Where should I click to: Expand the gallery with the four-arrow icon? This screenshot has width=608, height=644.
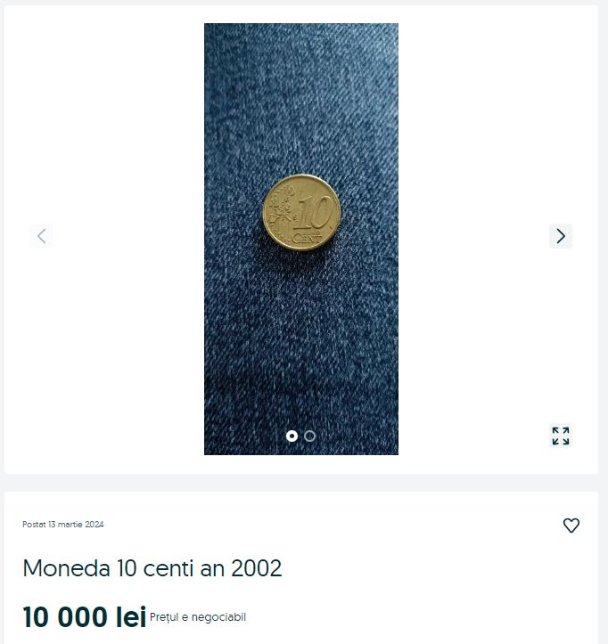point(561,436)
